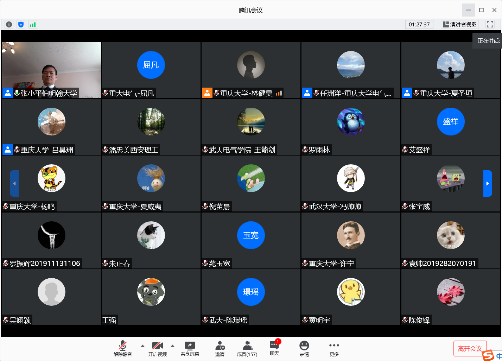Click the name label 武大电气学院-王能剑

coord(242,150)
